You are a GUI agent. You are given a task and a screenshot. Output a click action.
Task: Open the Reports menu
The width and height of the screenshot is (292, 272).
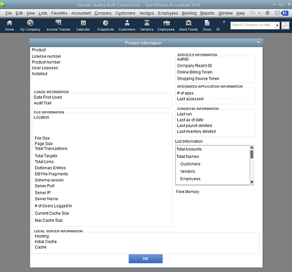click(x=207, y=13)
